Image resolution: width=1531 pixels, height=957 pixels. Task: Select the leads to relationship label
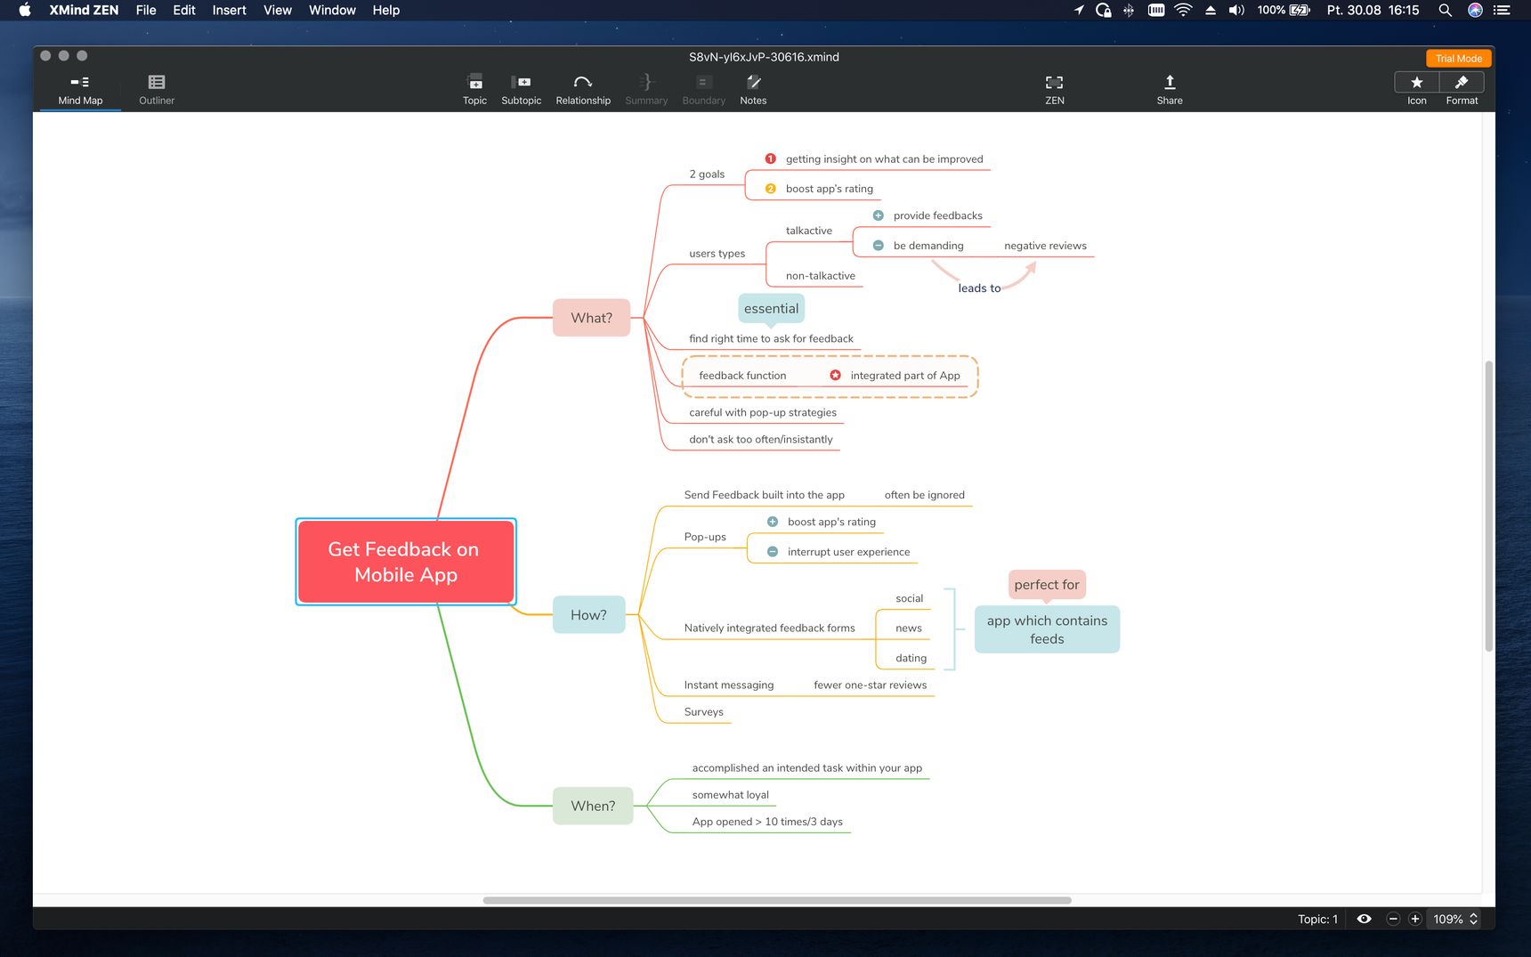(979, 288)
